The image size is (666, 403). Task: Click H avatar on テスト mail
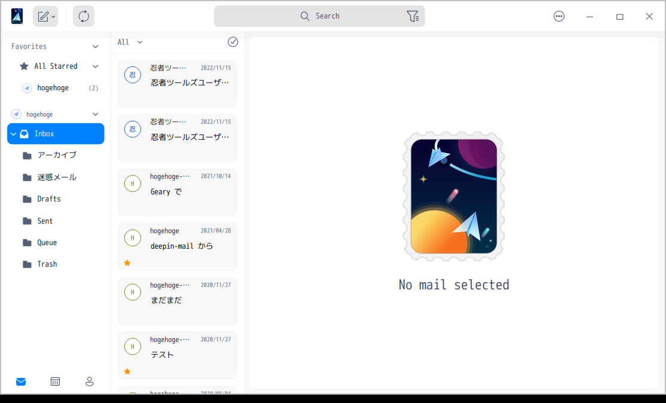click(133, 347)
